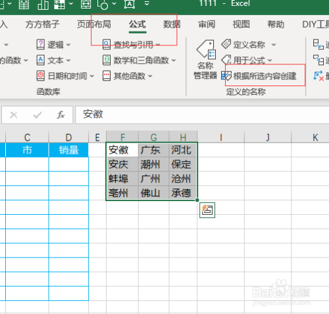Click the 其他函数 dots icon
Screen dimensions: 329x314
[x=107, y=76]
